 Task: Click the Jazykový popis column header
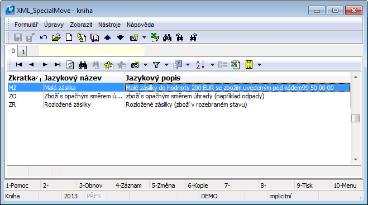pos(237,78)
